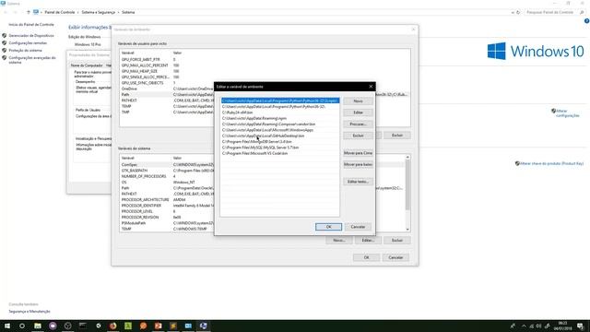590x332 pixels.
Task: Click Alterar configurações link
Action: (568, 113)
